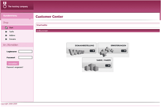
Task: Click the Loginname label
Action: pos(12,52)
